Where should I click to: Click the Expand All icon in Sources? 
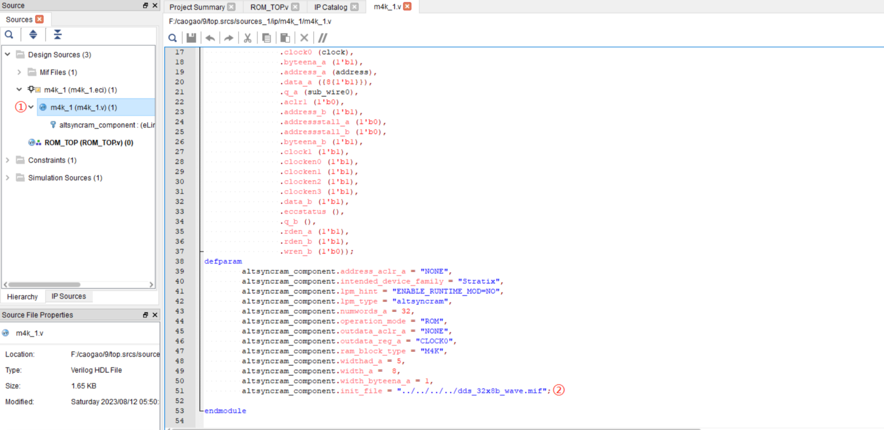pos(57,35)
